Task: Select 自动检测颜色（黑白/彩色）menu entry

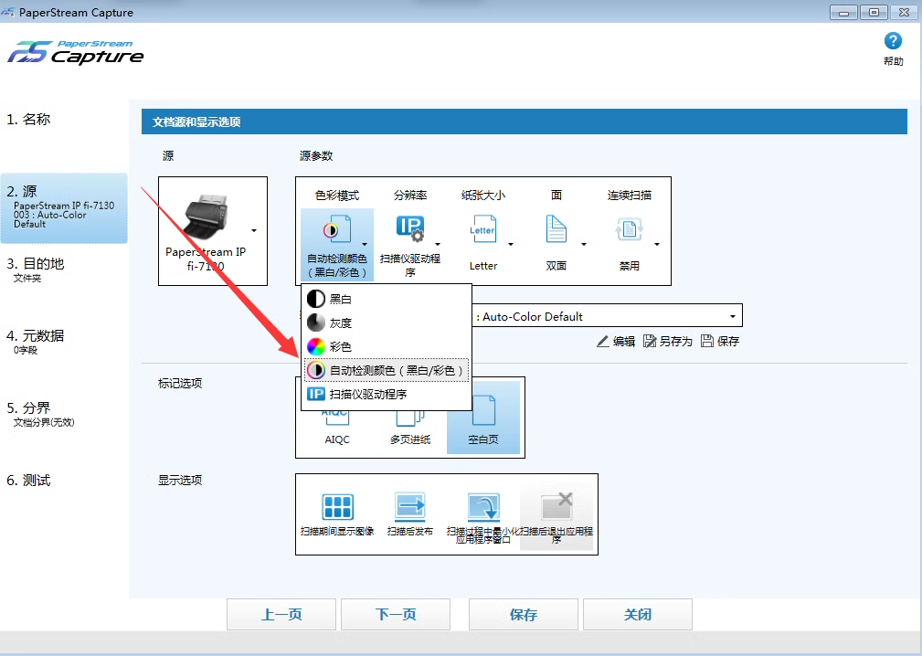Action: coord(387,370)
